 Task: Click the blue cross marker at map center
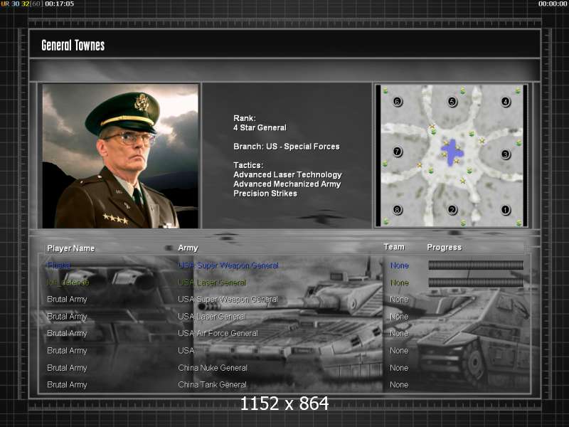pos(451,152)
